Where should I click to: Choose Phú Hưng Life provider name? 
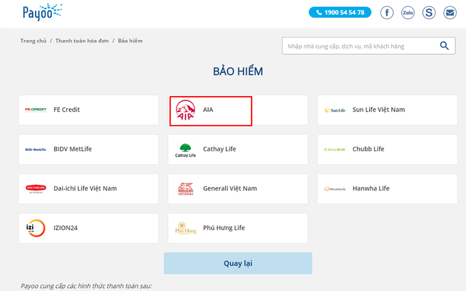(x=224, y=228)
